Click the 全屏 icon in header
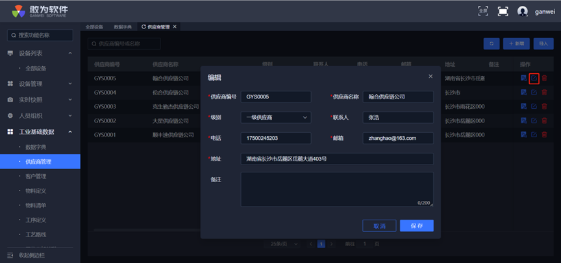This screenshot has width=561, height=263. 483,11
